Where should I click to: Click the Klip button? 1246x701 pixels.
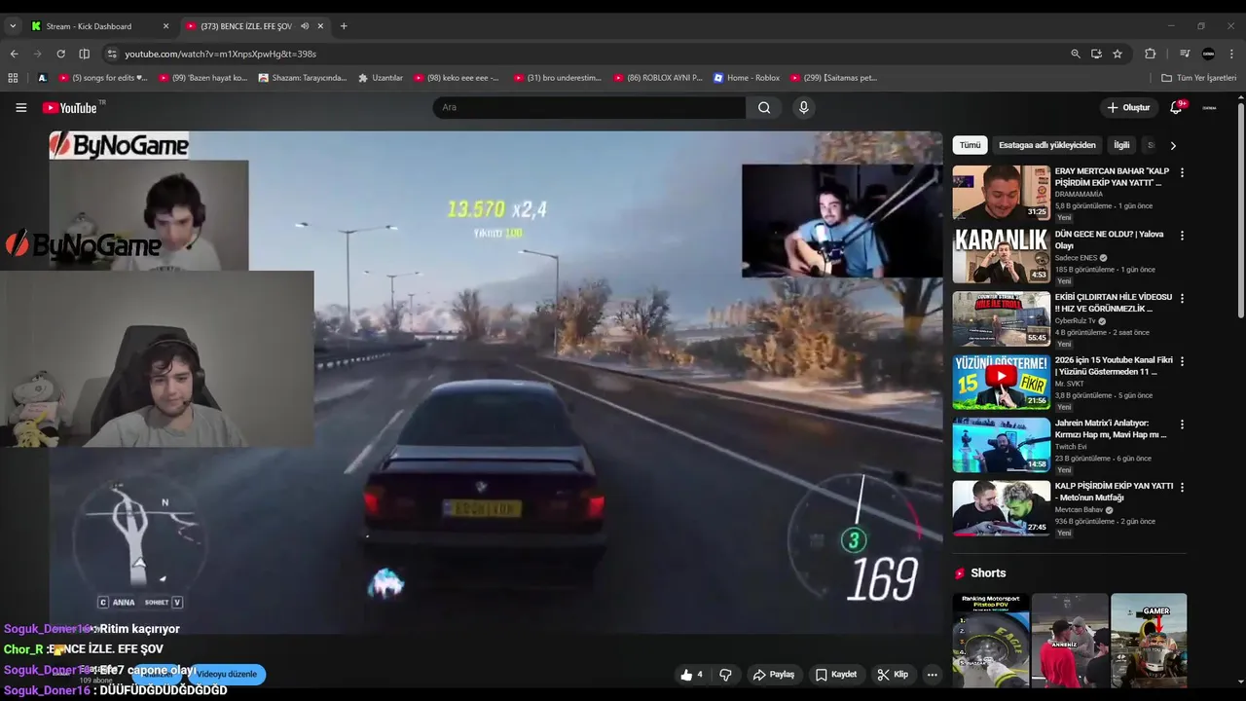(893, 674)
